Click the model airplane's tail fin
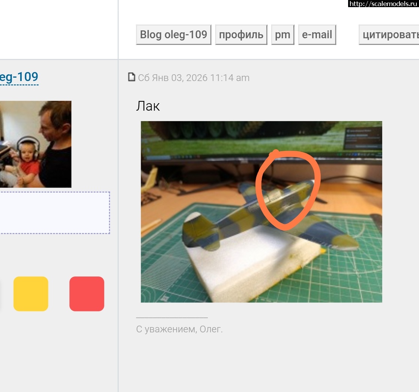This screenshot has width=419, height=392. (195, 229)
